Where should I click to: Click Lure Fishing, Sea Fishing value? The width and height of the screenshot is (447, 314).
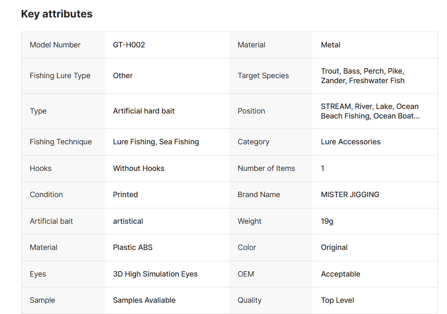pos(156,142)
